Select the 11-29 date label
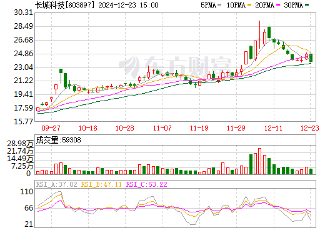This screenshot has width=325, height=228. tap(236, 128)
